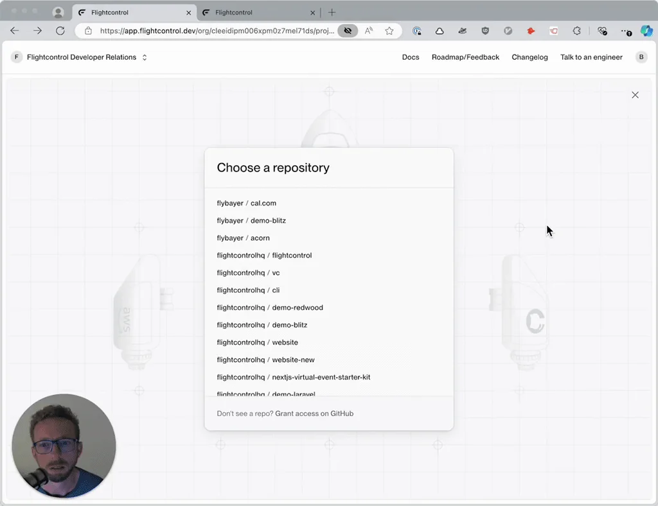Select the flightcontrolhq / vc repository

tap(248, 273)
